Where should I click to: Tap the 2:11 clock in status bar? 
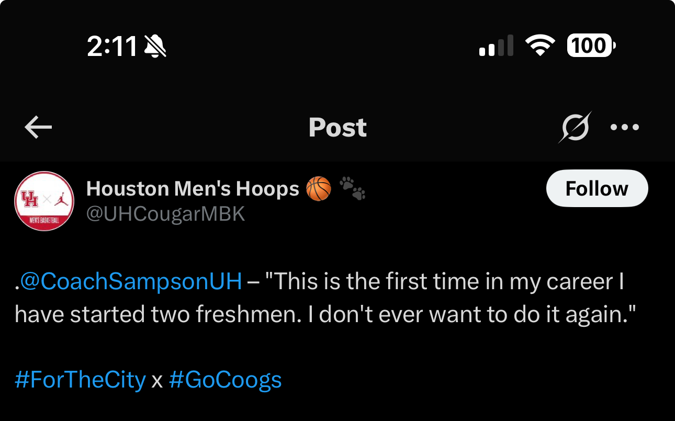click(x=112, y=47)
